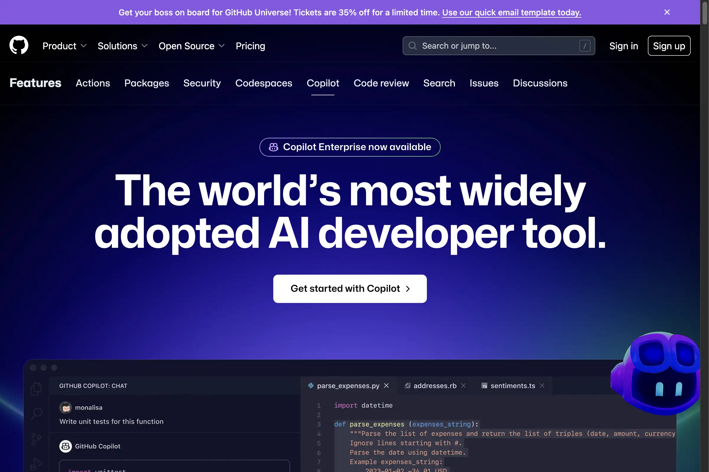The image size is (709, 472).
Task: Click the GitHub Copilot avatar in the chat
Action: pyautogui.click(x=66, y=446)
